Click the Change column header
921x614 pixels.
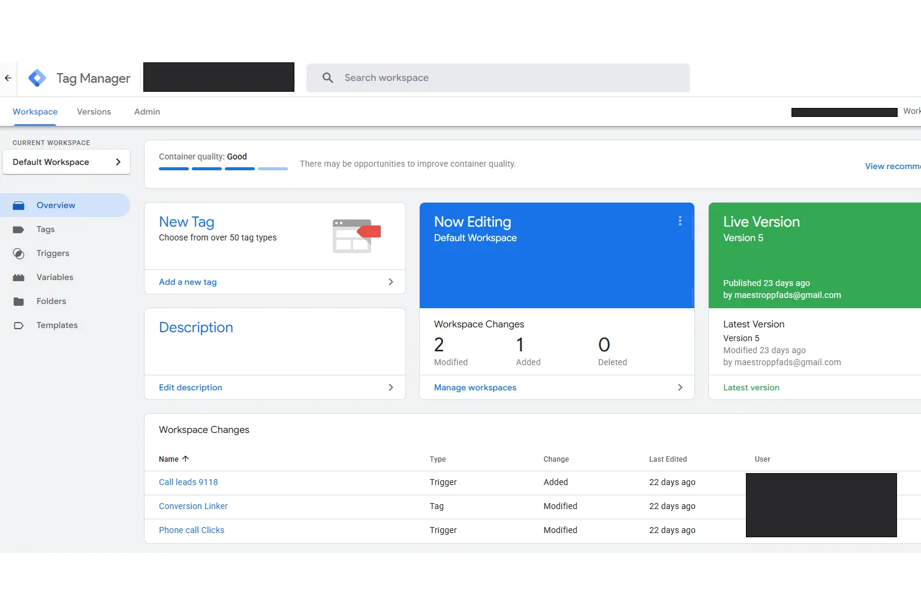(556, 459)
